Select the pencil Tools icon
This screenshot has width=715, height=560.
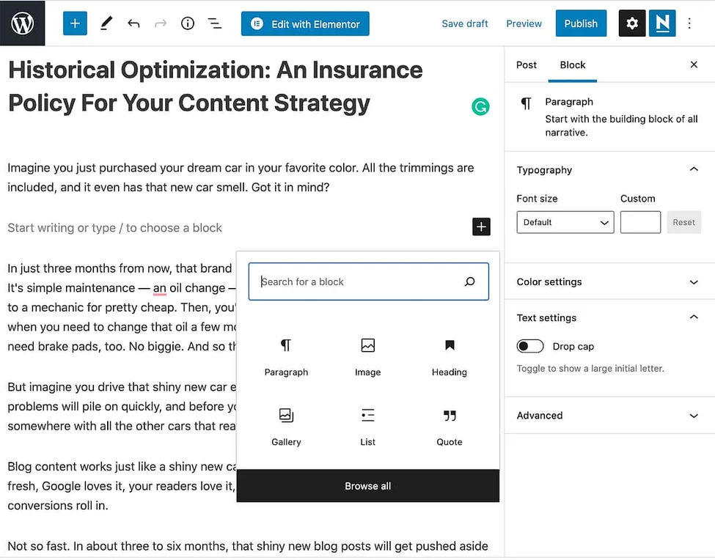click(x=106, y=23)
